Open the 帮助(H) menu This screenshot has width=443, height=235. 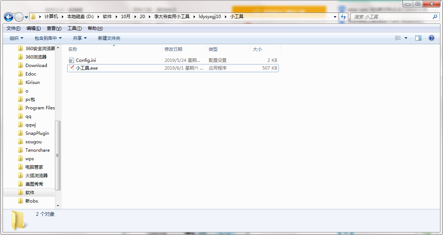coord(95,28)
